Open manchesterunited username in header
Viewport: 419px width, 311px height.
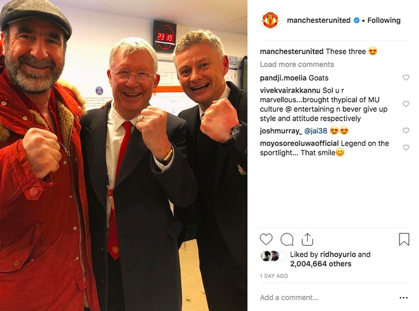(x=318, y=20)
